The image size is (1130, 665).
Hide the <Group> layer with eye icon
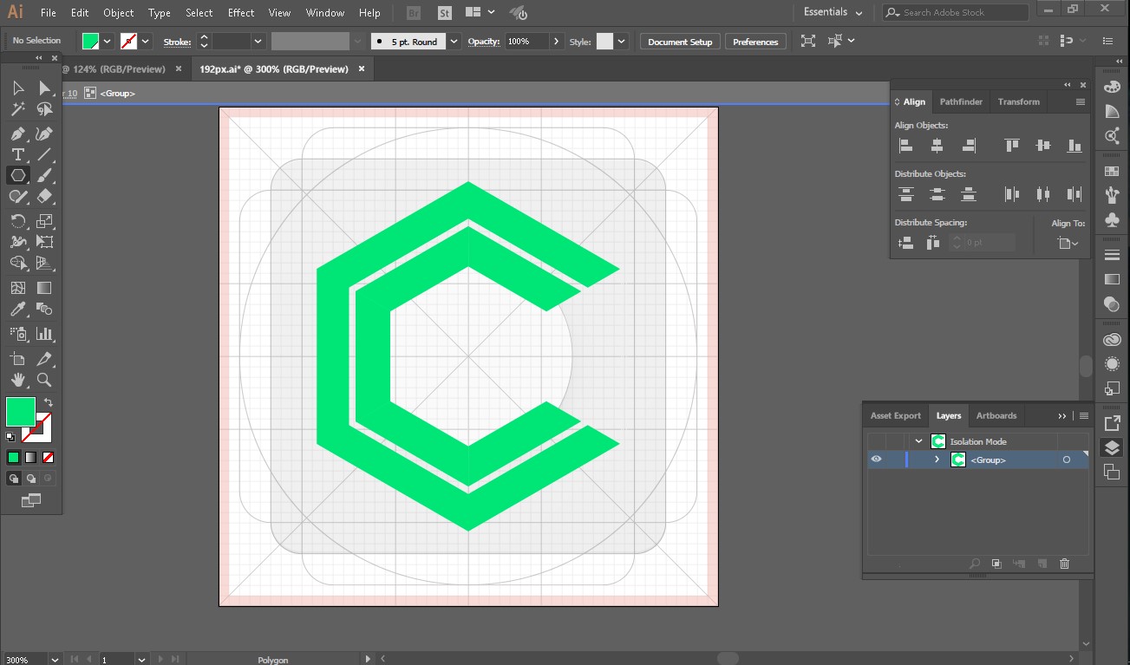pyautogui.click(x=876, y=460)
